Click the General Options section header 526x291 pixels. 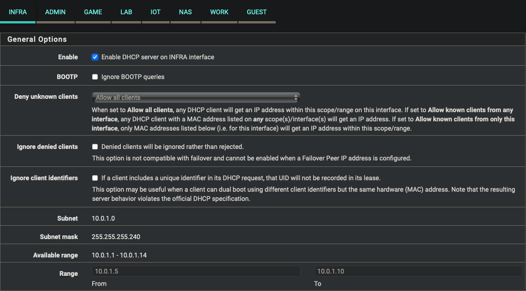pyautogui.click(x=37, y=39)
